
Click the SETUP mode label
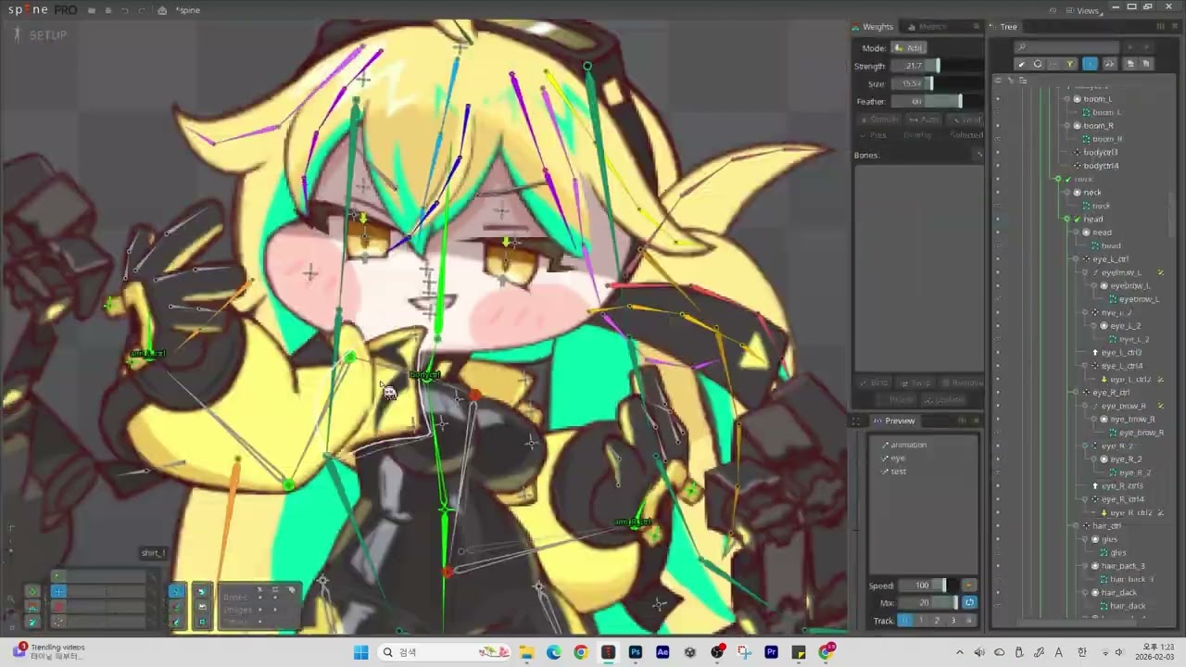point(48,35)
